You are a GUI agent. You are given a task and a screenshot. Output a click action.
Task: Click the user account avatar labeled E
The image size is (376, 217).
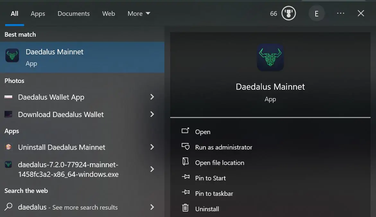coord(317,13)
